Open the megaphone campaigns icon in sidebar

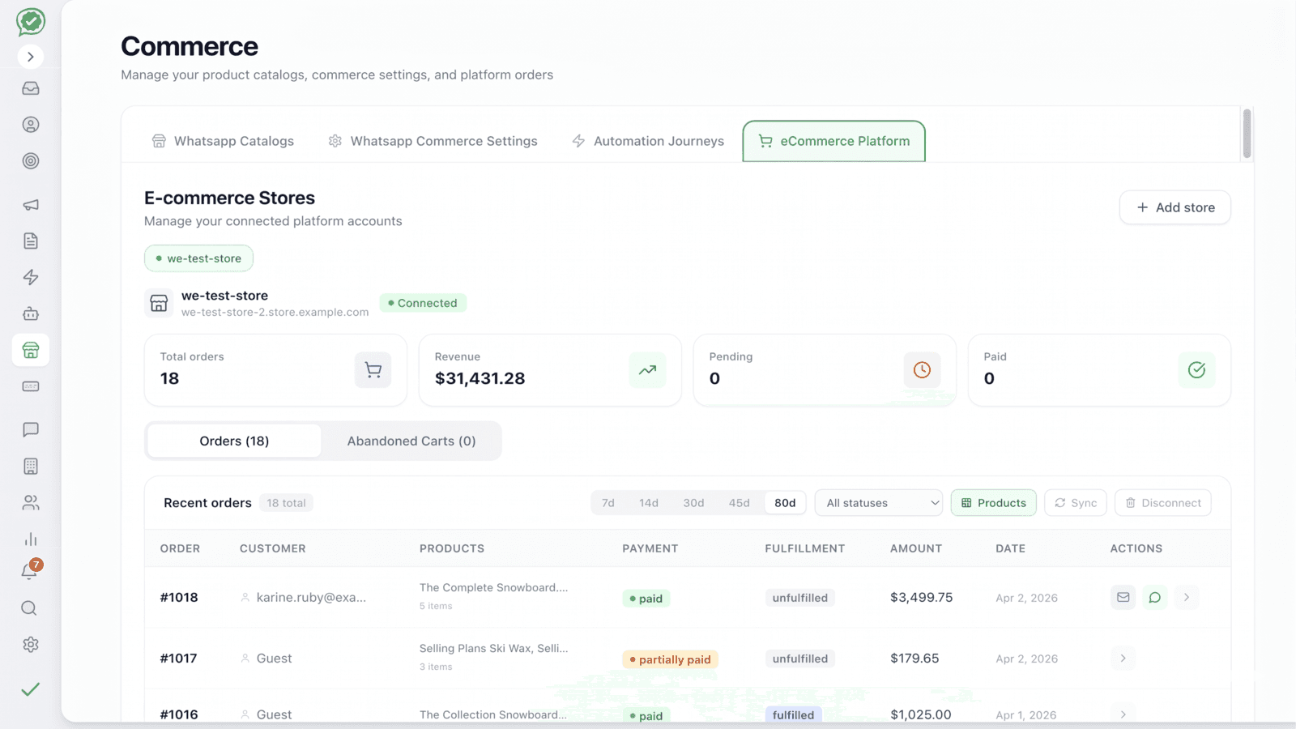click(x=31, y=205)
